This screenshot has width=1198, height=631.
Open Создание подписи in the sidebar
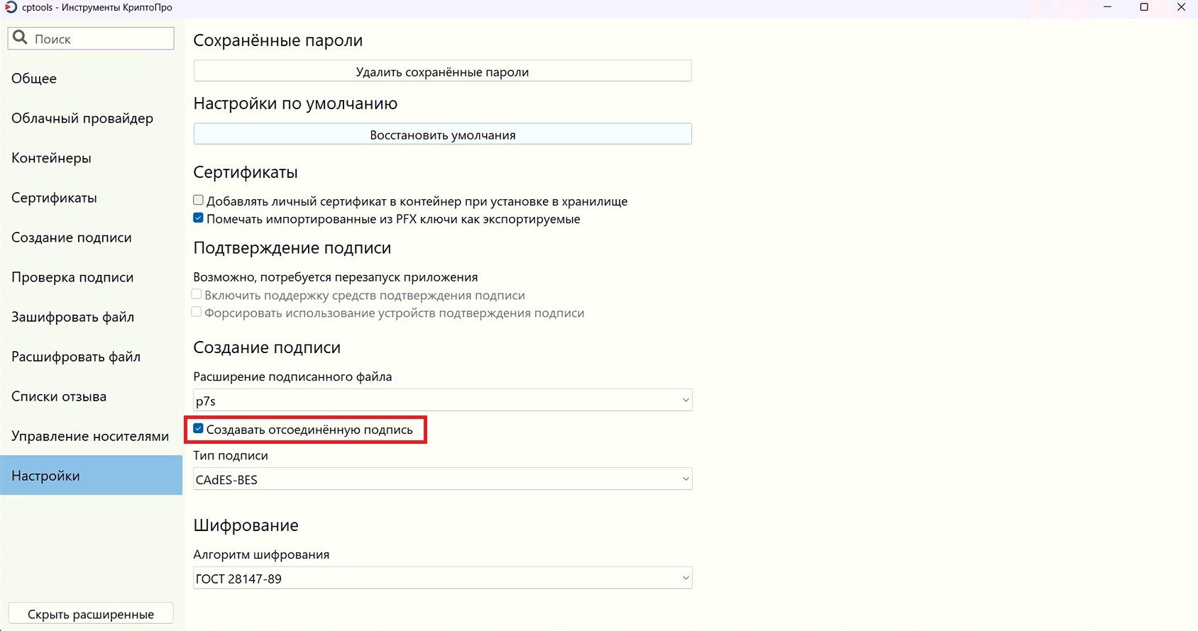point(72,238)
